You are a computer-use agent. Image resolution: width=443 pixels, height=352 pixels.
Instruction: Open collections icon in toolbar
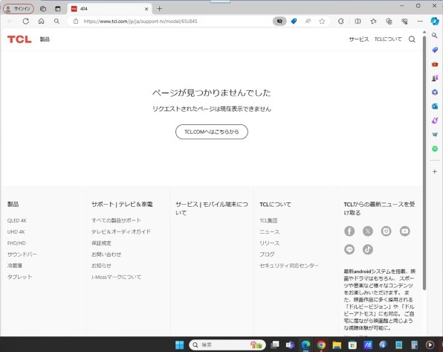tap(389, 22)
